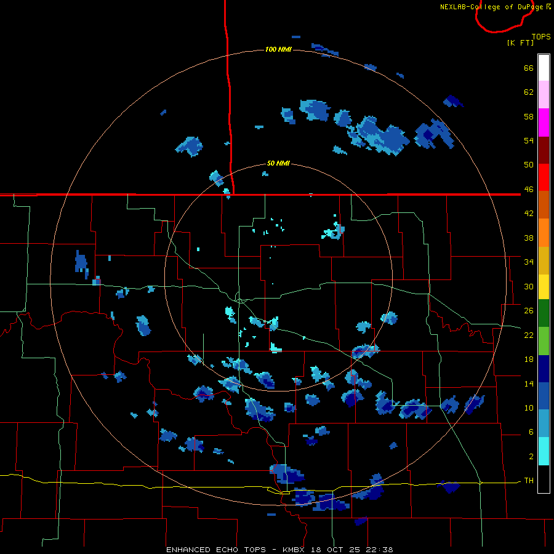Click the '30' legend value
The width and height of the screenshot is (554, 554).
coord(529,286)
